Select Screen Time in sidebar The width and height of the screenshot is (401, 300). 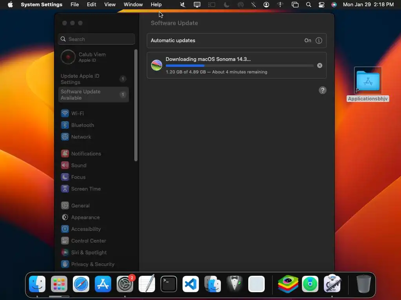[x=81, y=189]
